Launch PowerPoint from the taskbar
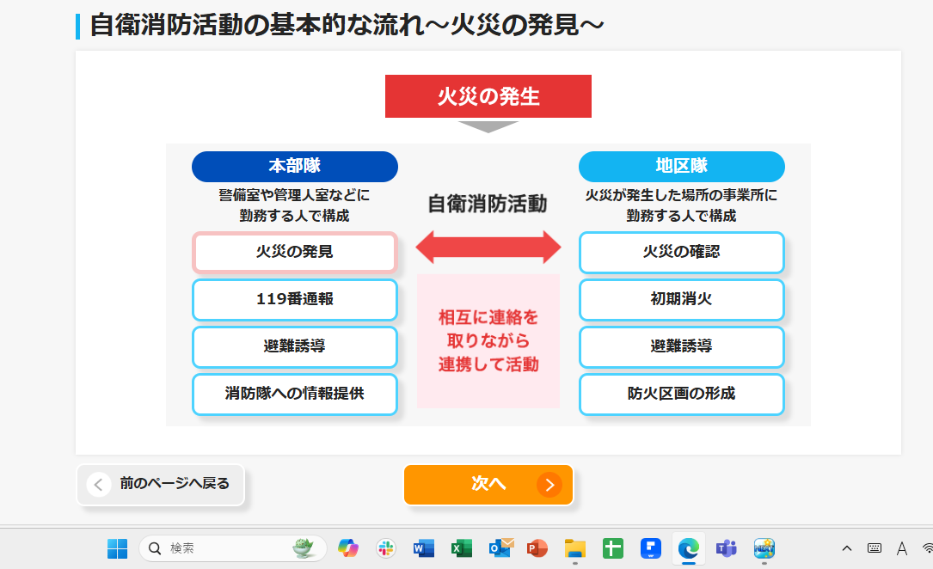Image resolution: width=933 pixels, height=569 pixels. (x=537, y=548)
